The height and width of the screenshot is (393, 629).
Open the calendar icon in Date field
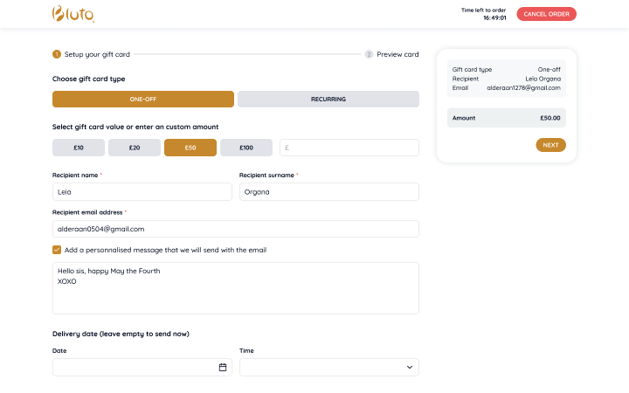(223, 367)
